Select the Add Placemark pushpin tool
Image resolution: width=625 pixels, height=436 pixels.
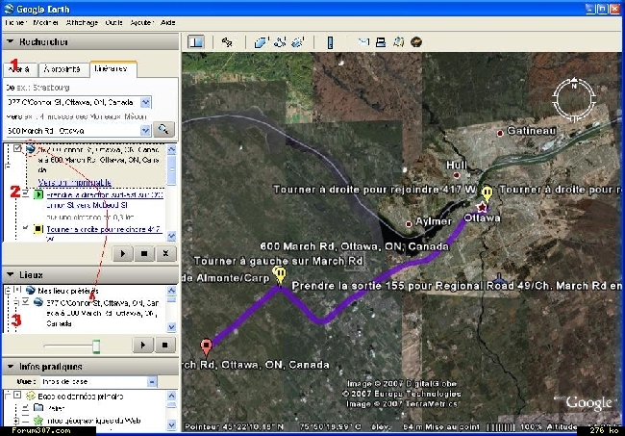227,42
